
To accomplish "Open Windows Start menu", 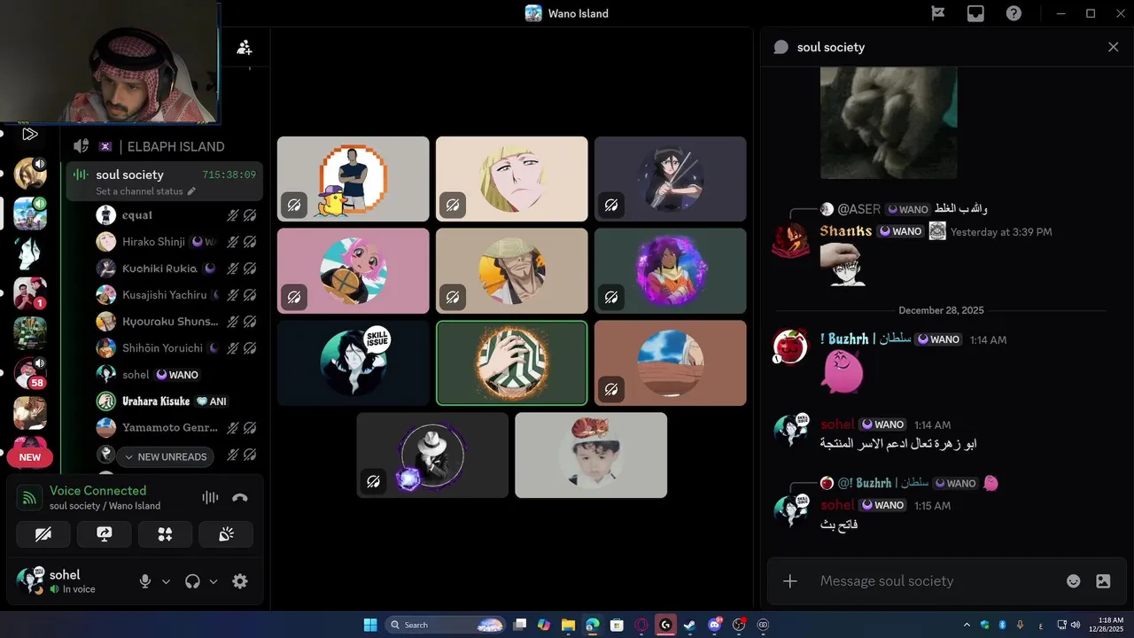I will pyautogui.click(x=370, y=625).
